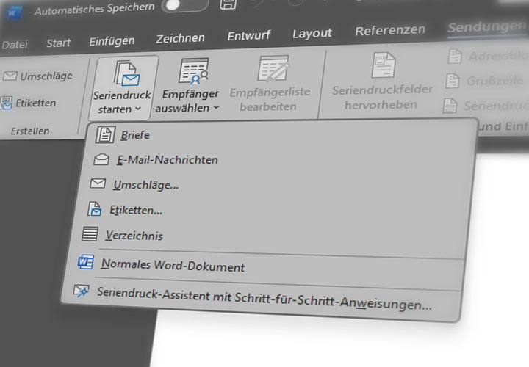Switch to the Start tab
Viewport: 529px width, 367px height.
[x=58, y=43]
